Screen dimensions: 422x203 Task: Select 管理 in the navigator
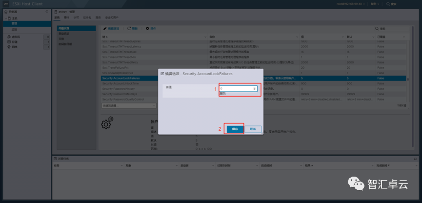point(27,24)
